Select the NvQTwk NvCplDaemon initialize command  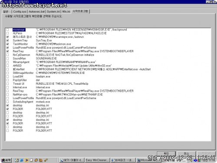(x=65, y=55)
